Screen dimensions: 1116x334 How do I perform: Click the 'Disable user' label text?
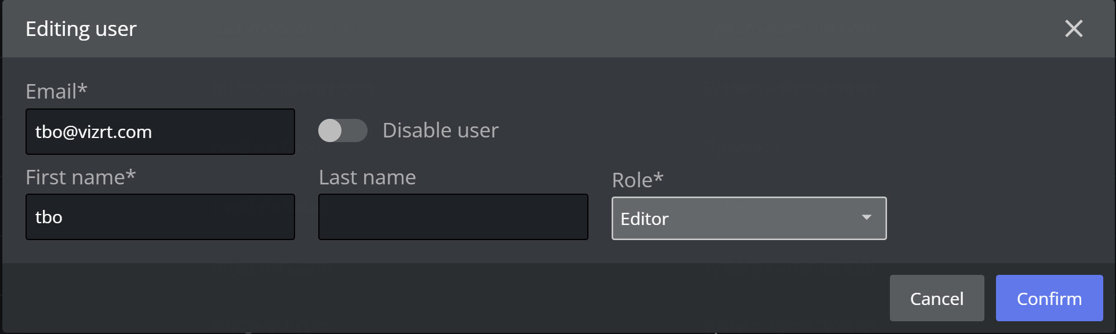(x=440, y=130)
